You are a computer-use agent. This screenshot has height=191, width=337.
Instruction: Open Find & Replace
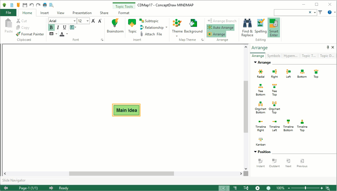(247, 28)
